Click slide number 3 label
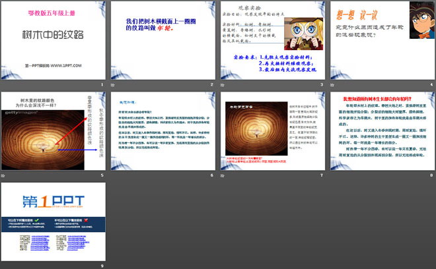Screen dimensions: 436x269 pos(322,84)
